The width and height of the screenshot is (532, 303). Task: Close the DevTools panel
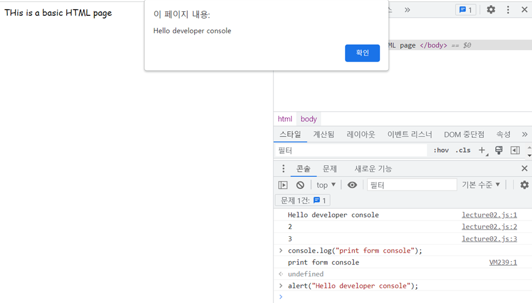pos(525,10)
